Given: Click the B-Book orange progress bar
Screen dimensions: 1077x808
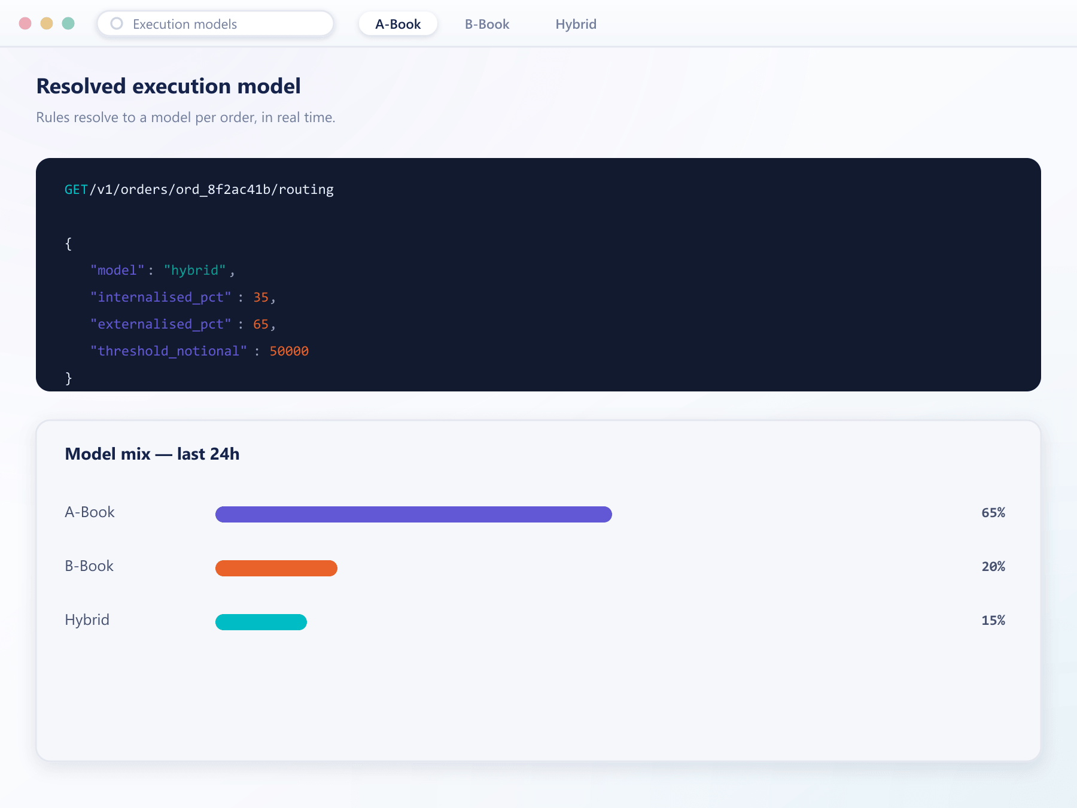Looking at the screenshot, I should pos(276,568).
